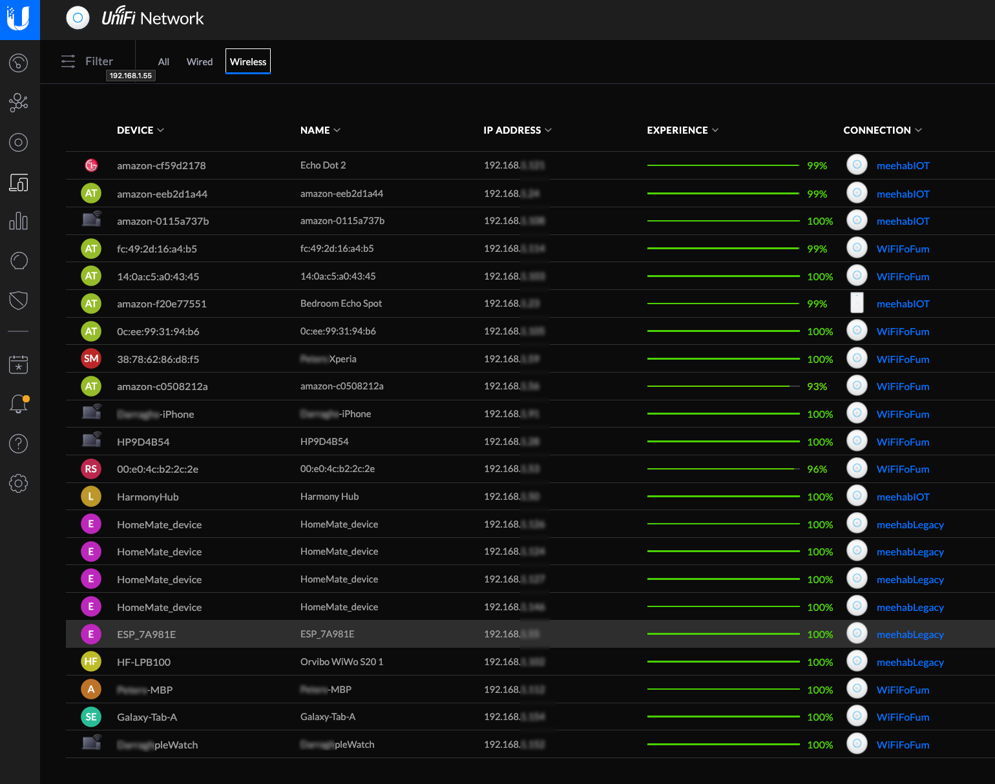Select the All clients tab
This screenshot has width=995, height=784.
click(163, 61)
